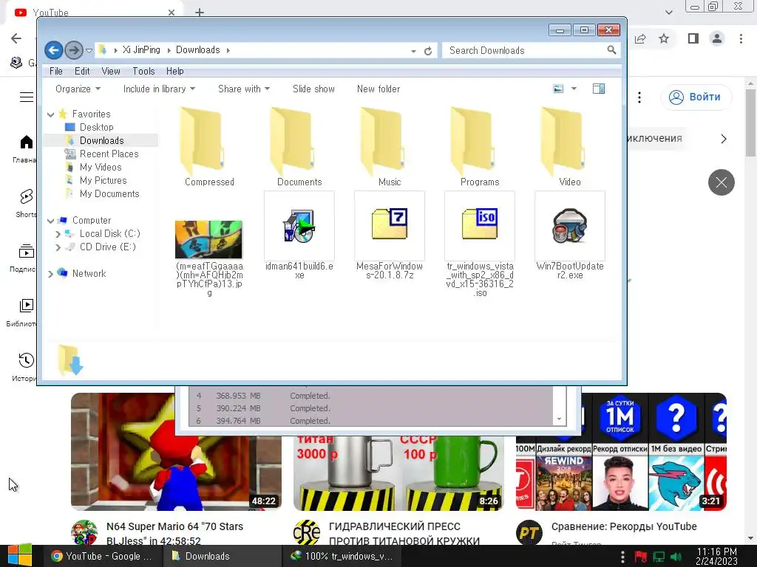
Task: Open the volume tray icon
Action: [x=676, y=557]
